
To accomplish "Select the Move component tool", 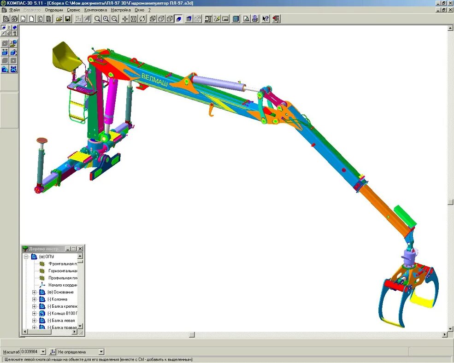I will 5,52.
